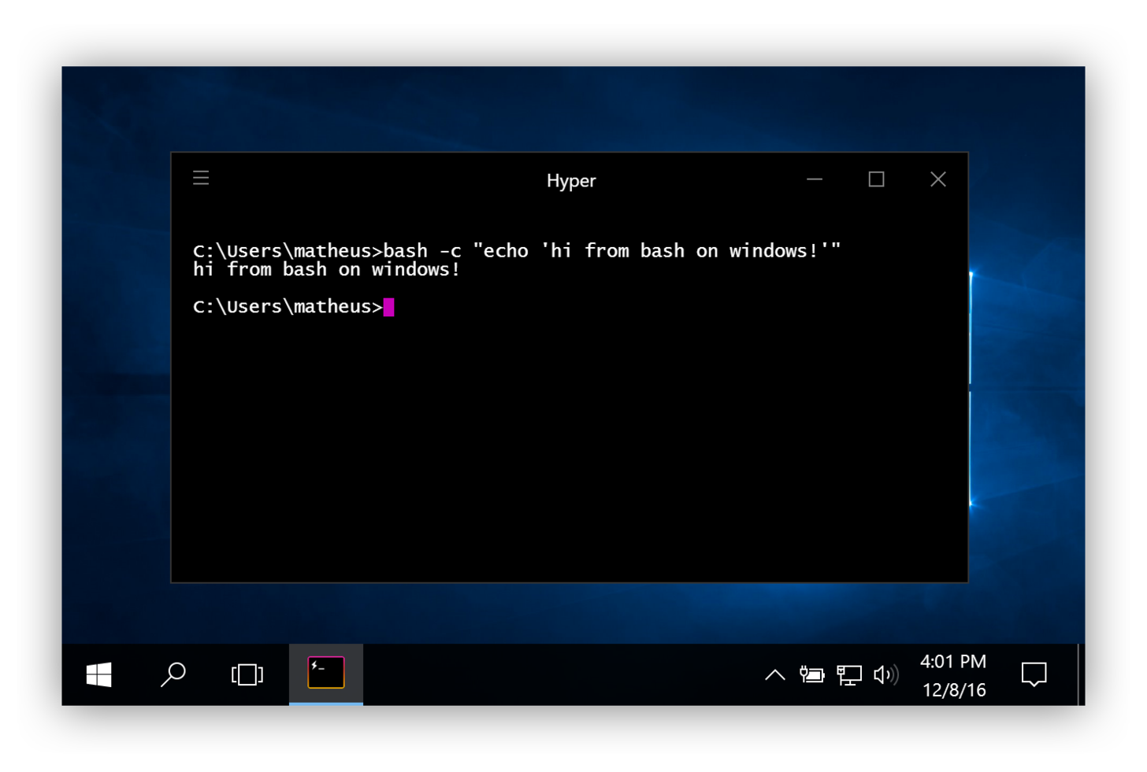Switch to Hyper via its taskbar icon
Screen dimensions: 1147x772
click(325, 674)
